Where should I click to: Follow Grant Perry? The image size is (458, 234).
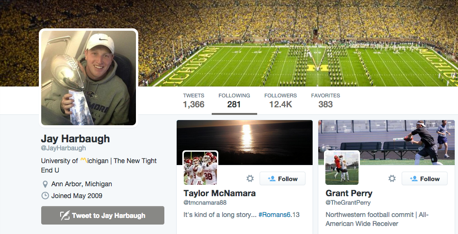click(x=425, y=179)
